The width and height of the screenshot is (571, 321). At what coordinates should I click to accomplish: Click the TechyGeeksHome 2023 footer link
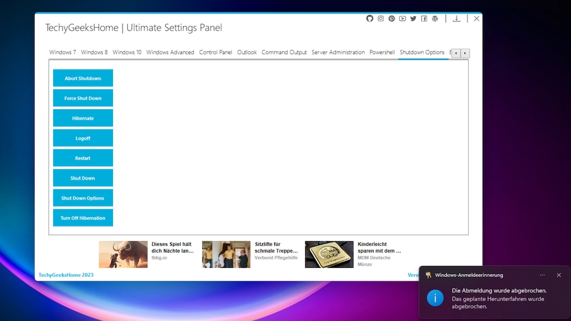point(66,275)
